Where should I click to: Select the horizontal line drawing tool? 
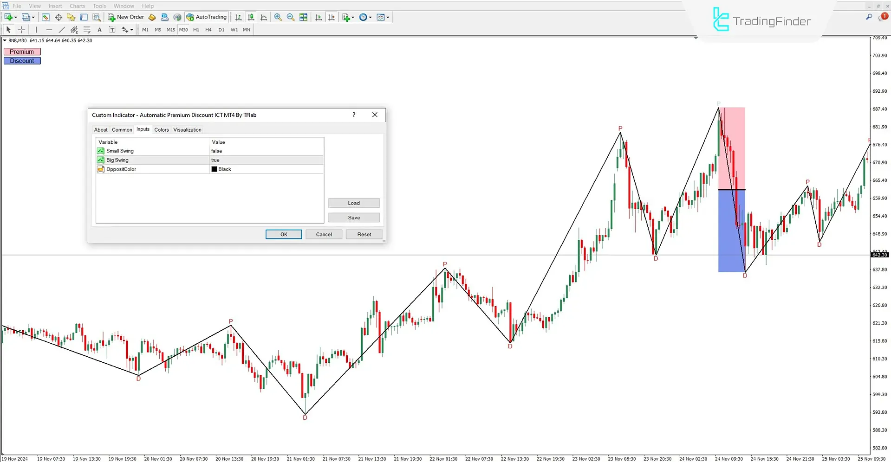tap(49, 29)
